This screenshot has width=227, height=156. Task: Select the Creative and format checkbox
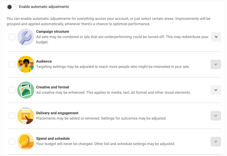pos(12,90)
